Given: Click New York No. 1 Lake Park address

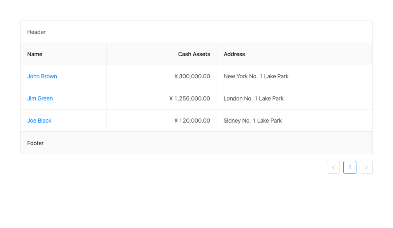Looking at the screenshot, I should coord(256,76).
